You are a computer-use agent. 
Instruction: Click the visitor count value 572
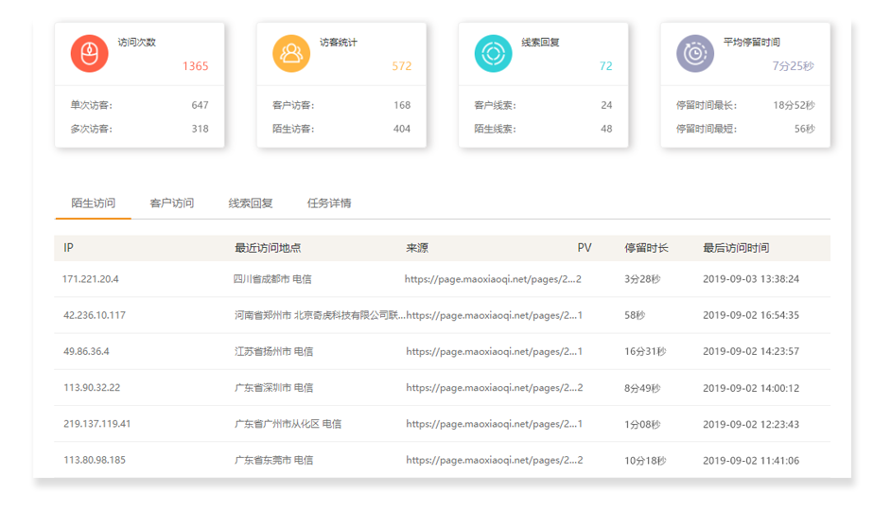coord(401,66)
